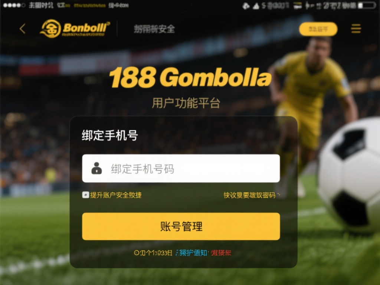Go back with the left arrow icon
Image resolution: width=380 pixels, height=285 pixels.
click(x=23, y=29)
